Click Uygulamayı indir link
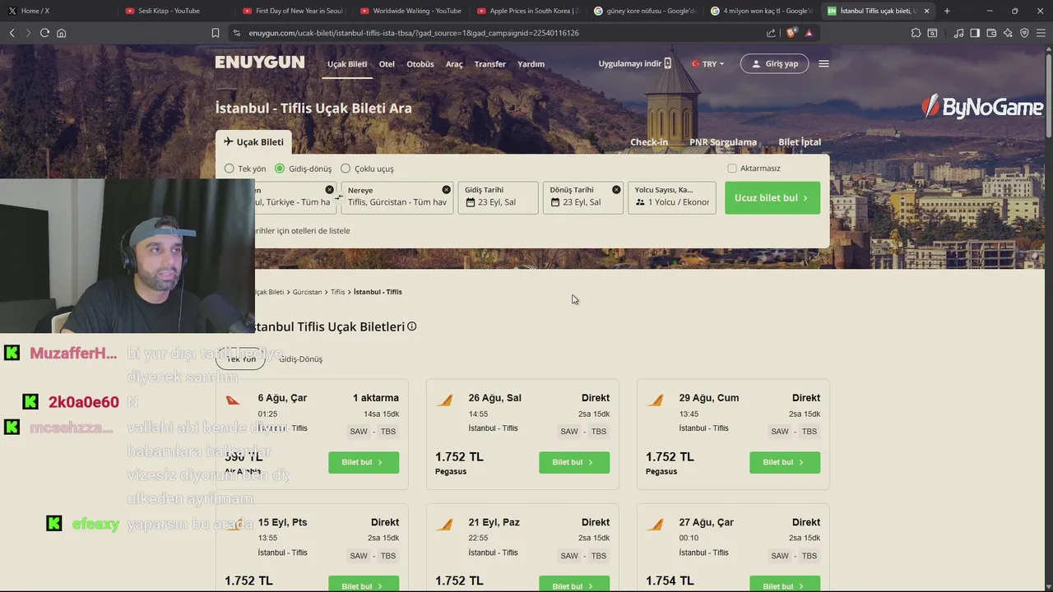The width and height of the screenshot is (1053, 592). tap(634, 63)
